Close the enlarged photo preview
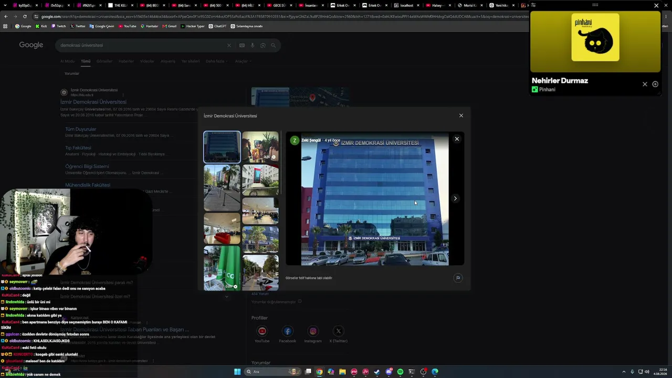Screen dimensions: 672x378 coord(457,139)
